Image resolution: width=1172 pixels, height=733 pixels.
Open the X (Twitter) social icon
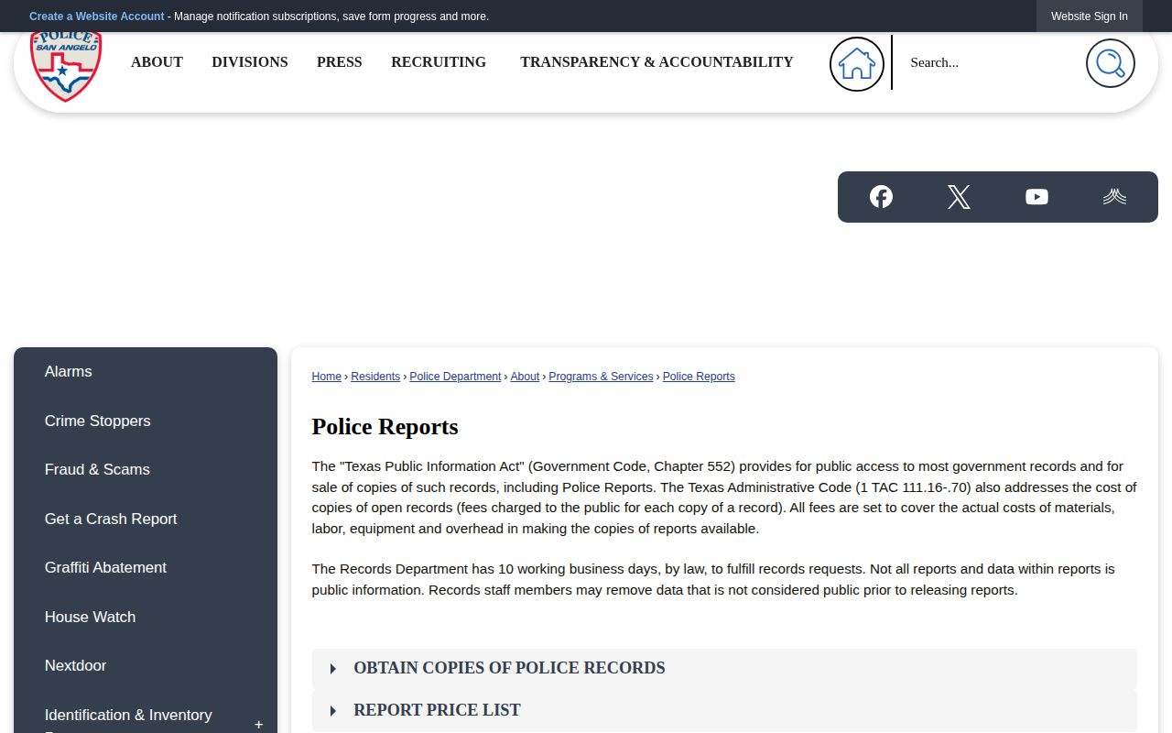[959, 197]
